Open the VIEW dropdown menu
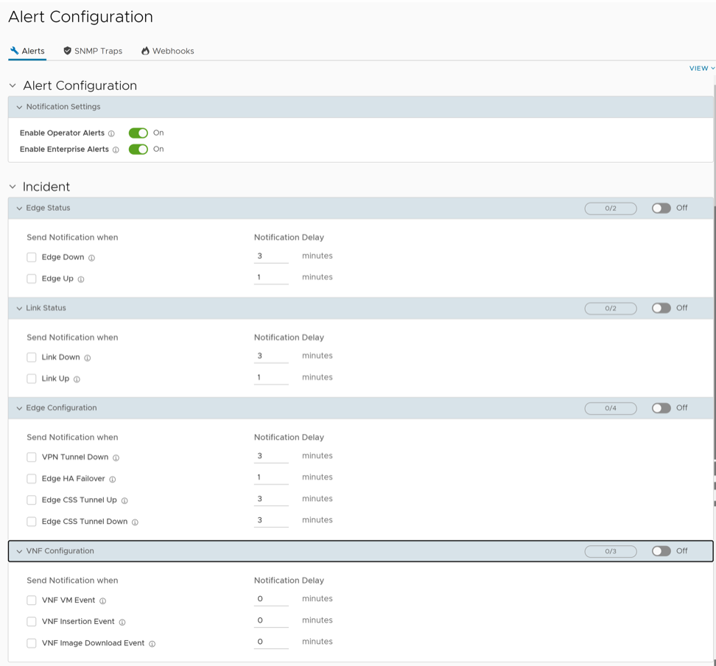The height and width of the screenshot is (666, 716). pyautogui.click(x=701, y=69)
